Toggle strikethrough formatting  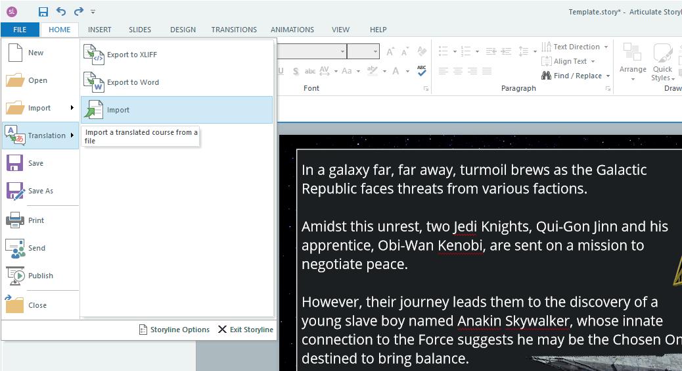tap(310, 71)
